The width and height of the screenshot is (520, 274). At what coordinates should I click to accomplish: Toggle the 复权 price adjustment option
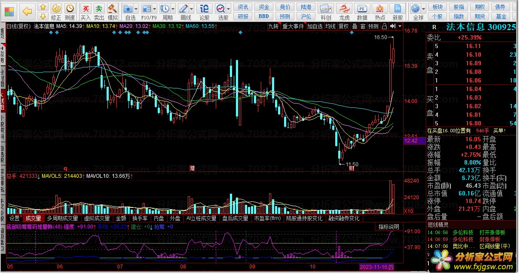(344, 26)
